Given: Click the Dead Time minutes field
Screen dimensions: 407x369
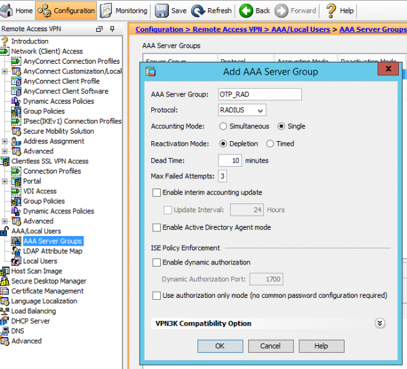Looking at the screenshot, I should click(x=230, y=161).
